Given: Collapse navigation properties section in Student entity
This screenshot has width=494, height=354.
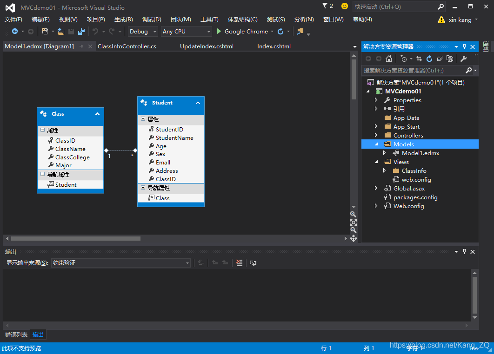Looking at the screenshot, I should (143, 188).
